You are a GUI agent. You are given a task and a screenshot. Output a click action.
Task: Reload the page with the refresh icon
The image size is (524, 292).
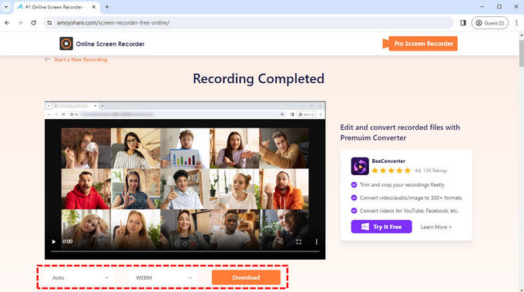33,22
